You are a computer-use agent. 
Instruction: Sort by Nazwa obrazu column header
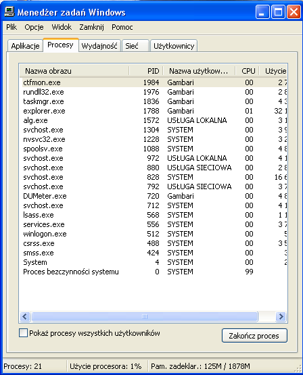pos(74,71)
